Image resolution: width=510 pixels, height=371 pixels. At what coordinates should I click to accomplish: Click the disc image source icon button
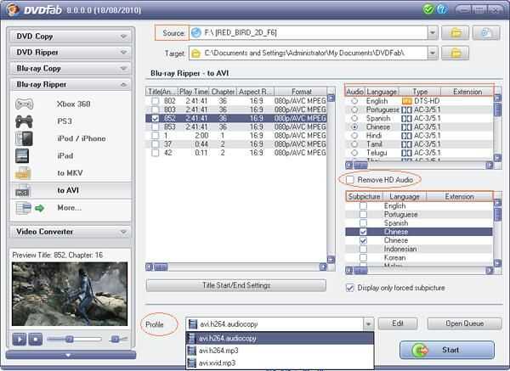pyautogui.click(x=486, y=33)
